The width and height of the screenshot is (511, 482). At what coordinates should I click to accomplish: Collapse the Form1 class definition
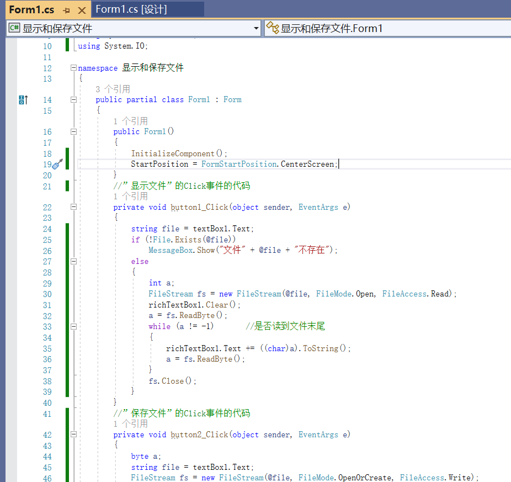73,100
